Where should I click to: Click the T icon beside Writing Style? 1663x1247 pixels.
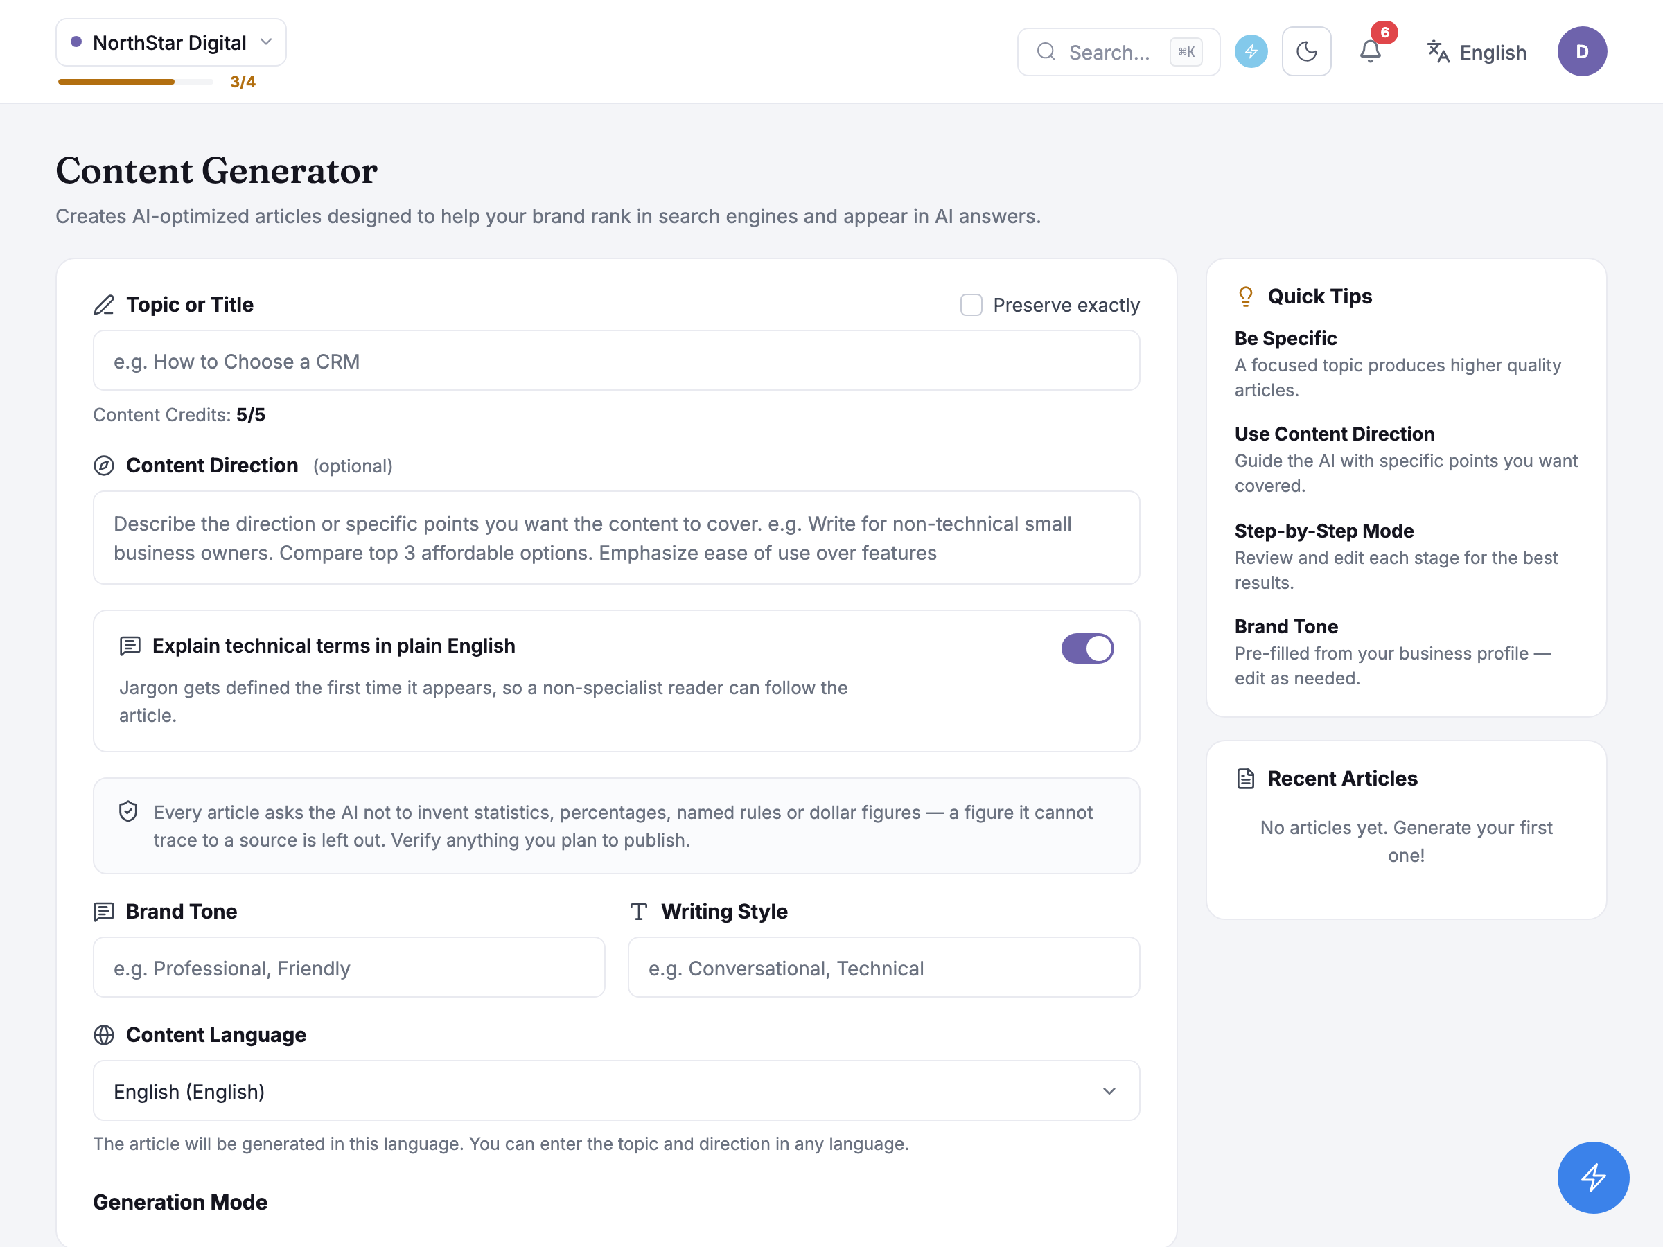point(638,911)
